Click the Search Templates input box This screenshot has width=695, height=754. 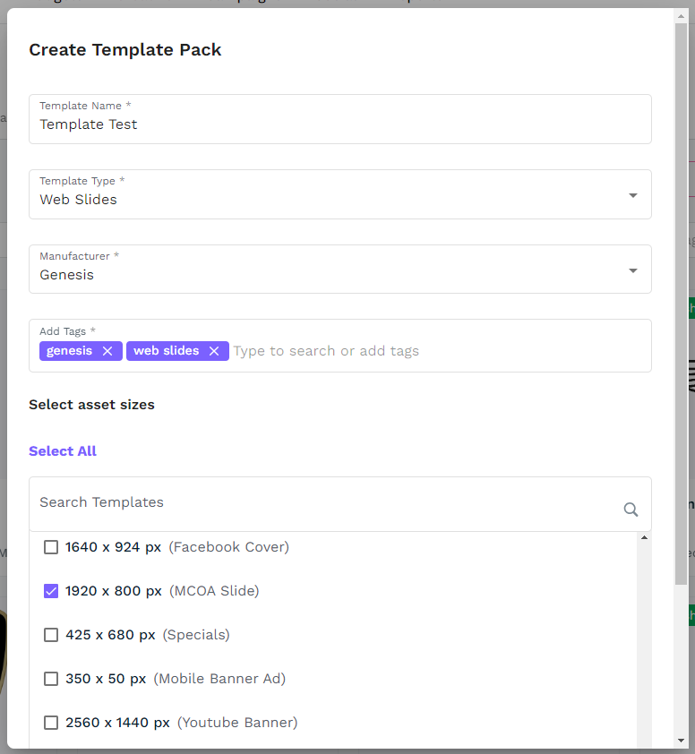point(322,502)
